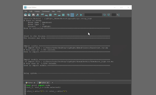Close the second Python tab
This screenshot has height=95, width=156.
[48, 83]
